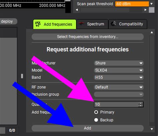Screen dimensions: 158x136
Task: Open the RF zone dropdown showing Default
Action: [x=119, y=87]
